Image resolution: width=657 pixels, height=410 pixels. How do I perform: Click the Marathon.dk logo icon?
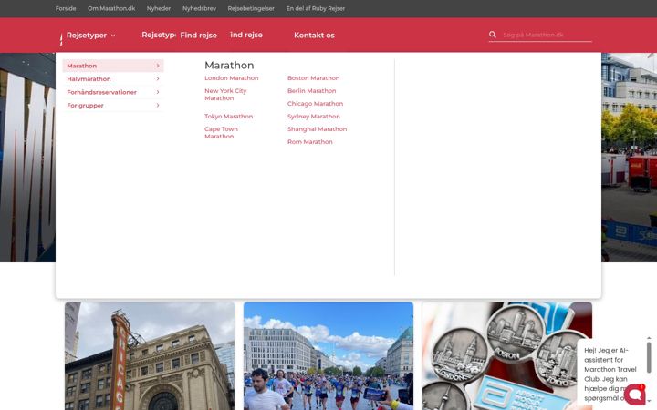61,39
